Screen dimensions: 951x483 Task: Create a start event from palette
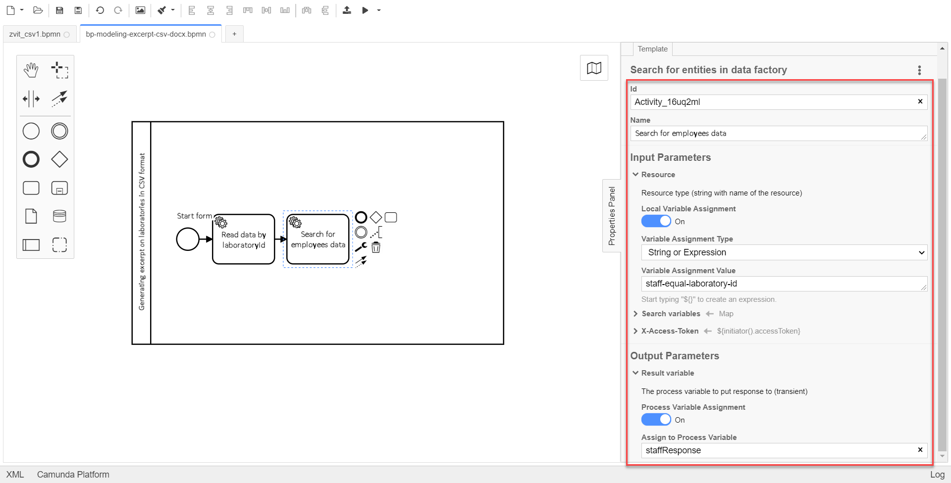(31, 131)
